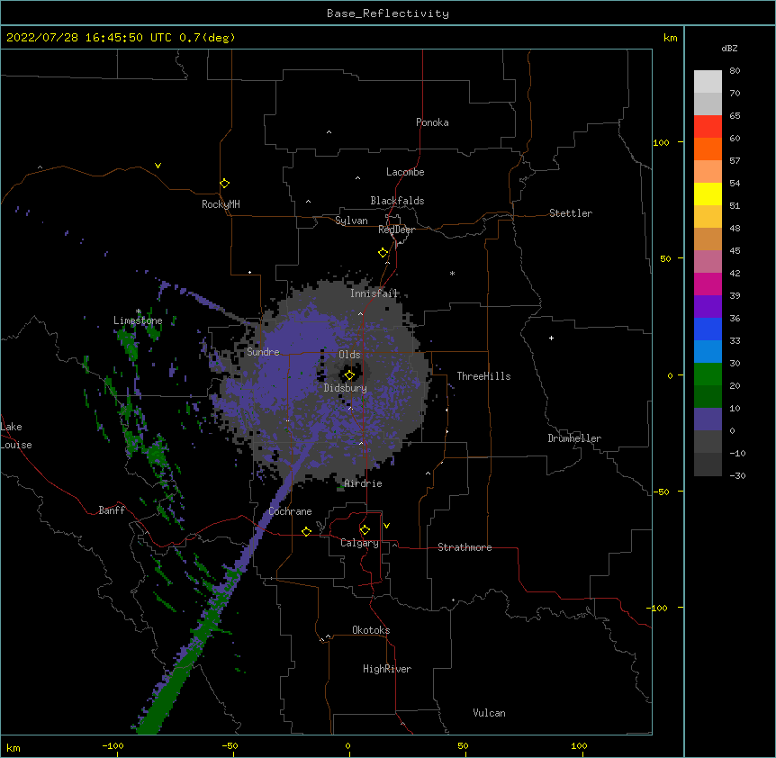Click the white 80 dBZ legend swatch
Screen dimensions: 776x758
(x=708, y=82)
